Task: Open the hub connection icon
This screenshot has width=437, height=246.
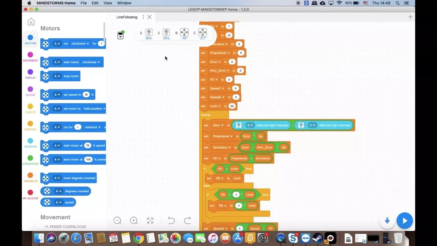Action: click(x=121, y=35)
